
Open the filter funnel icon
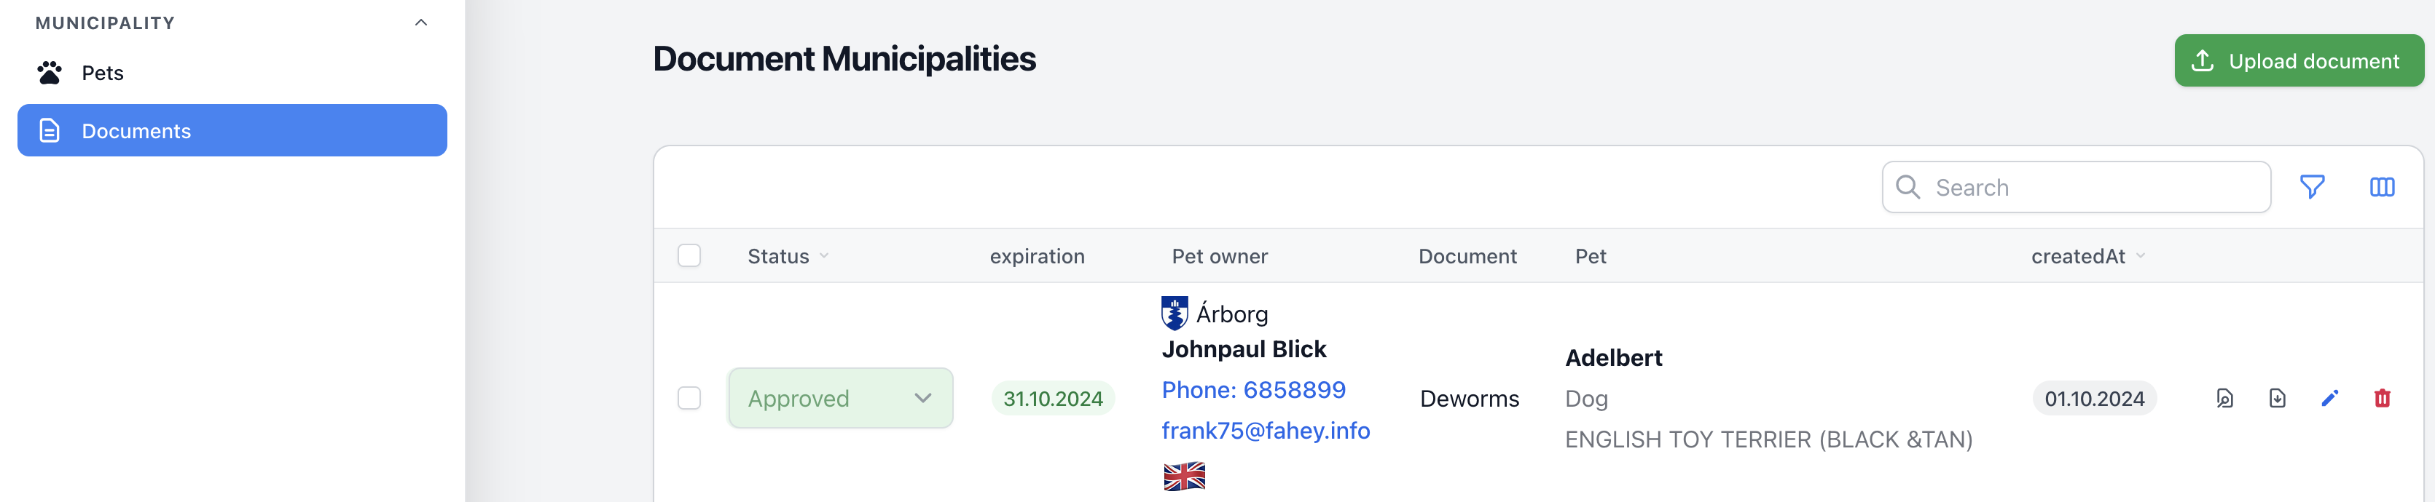pyautogui.click(x=2312, y=187)
